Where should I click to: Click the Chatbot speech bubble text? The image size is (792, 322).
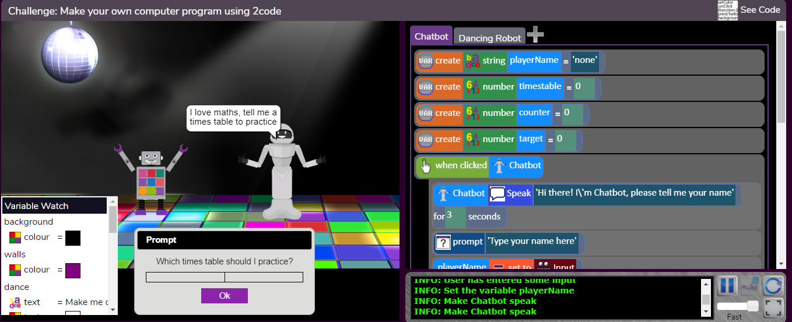pyautogui.click(x=233, y=117)
